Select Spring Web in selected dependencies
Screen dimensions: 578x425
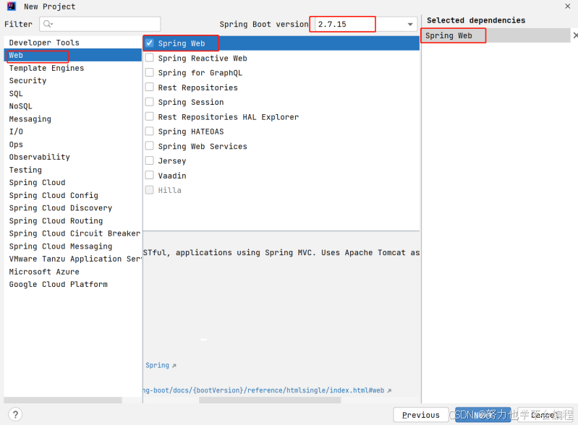pos(496,35)
